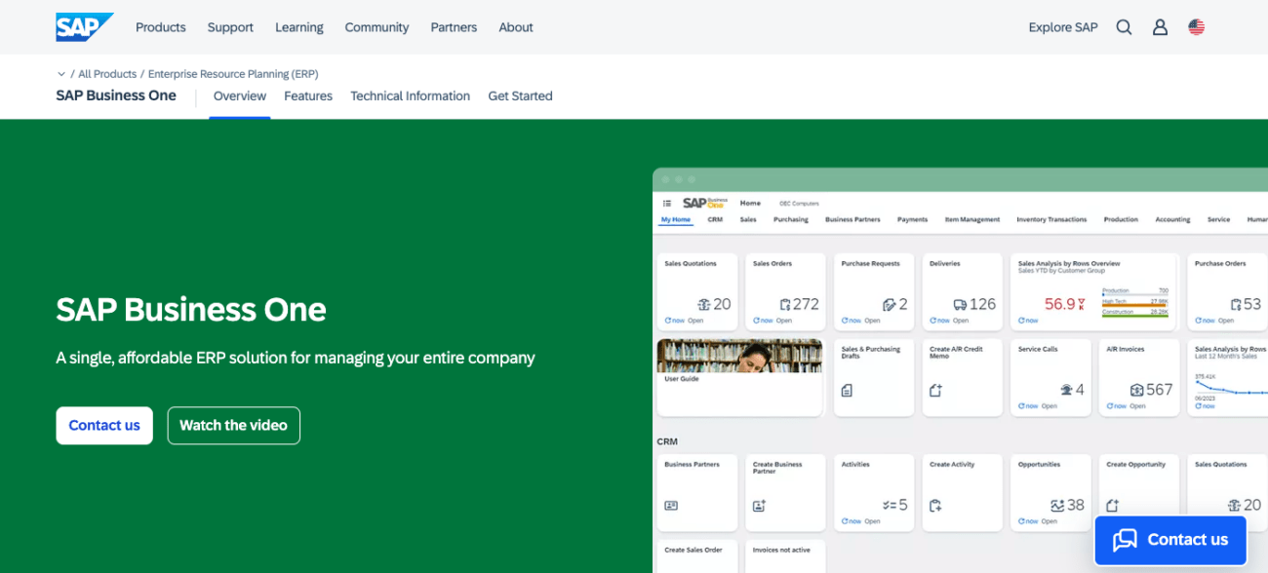Image resolution: width=1268 pixels, height=573 pixels.
Task: Click the Explore SAP link
Action: 1063,27
